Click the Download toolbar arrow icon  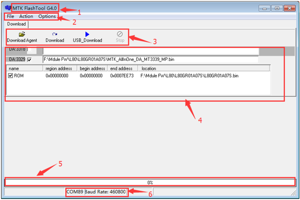[x=54, y=34]
